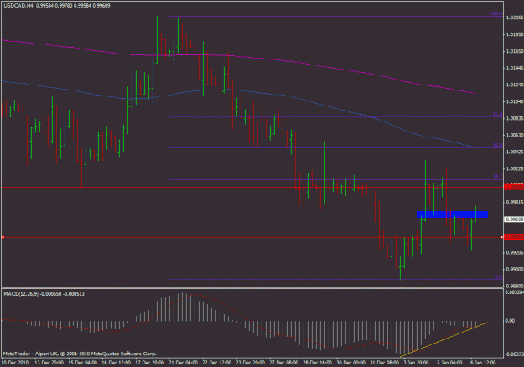Image resolution: width=524 pixels, height=367 pixels.
Task: Click the 1.01040 price axis label
Action: click(x=515, y=101)
